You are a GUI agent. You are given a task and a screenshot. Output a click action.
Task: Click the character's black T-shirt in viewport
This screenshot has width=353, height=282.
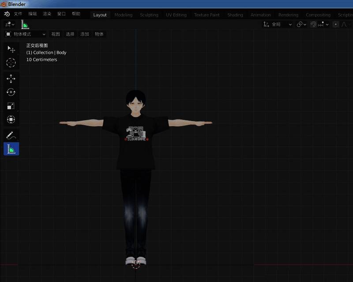[136, 154]
